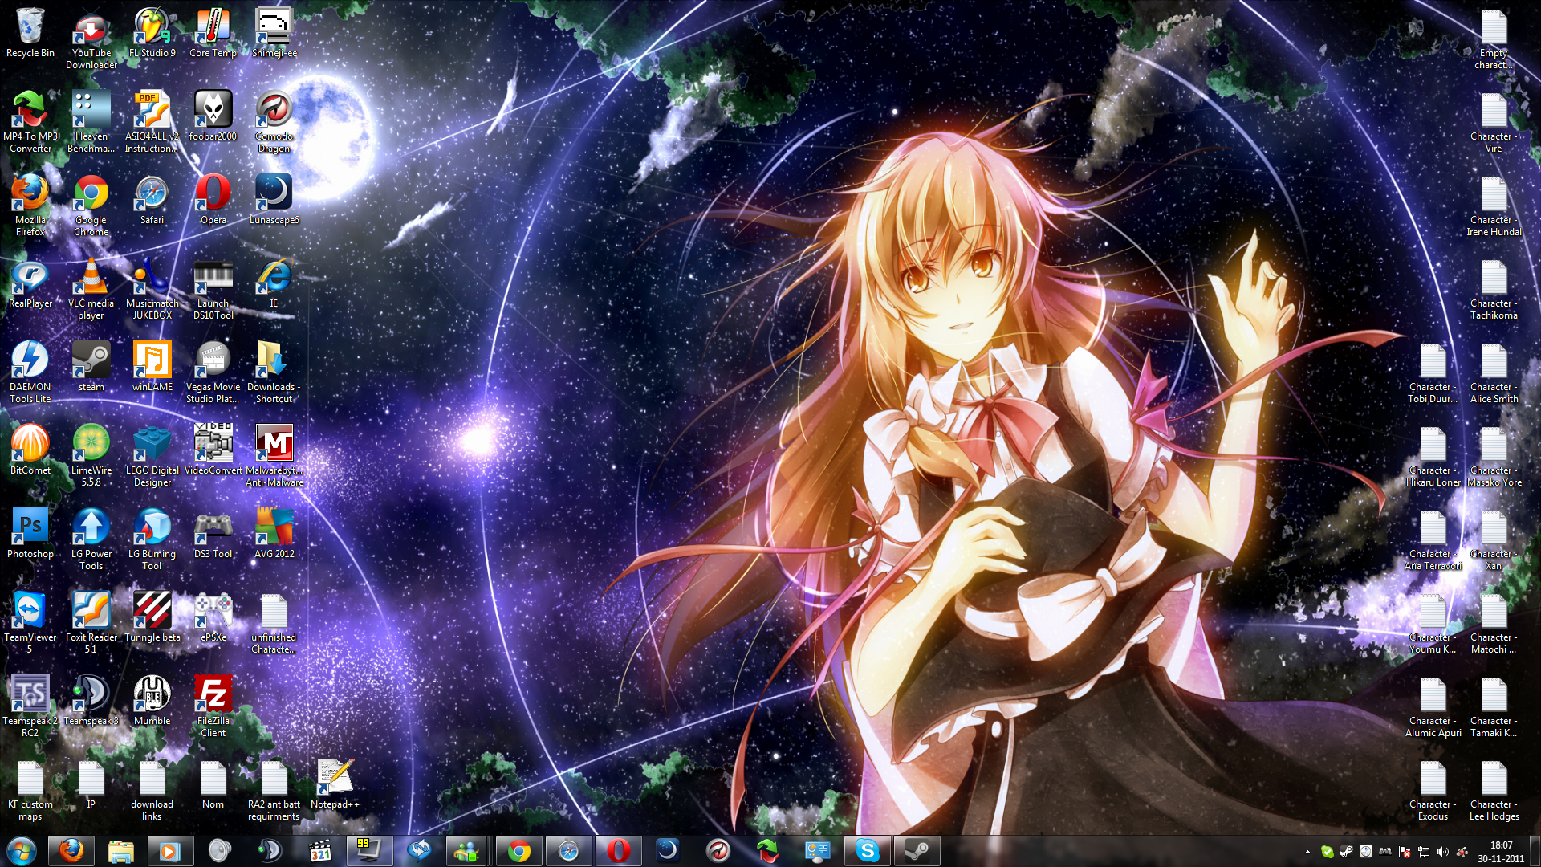The height and width of the screenshot is (867, 1541).
Task: Open foobar2000 desktop shortcut
Action: tap(213, 116)
